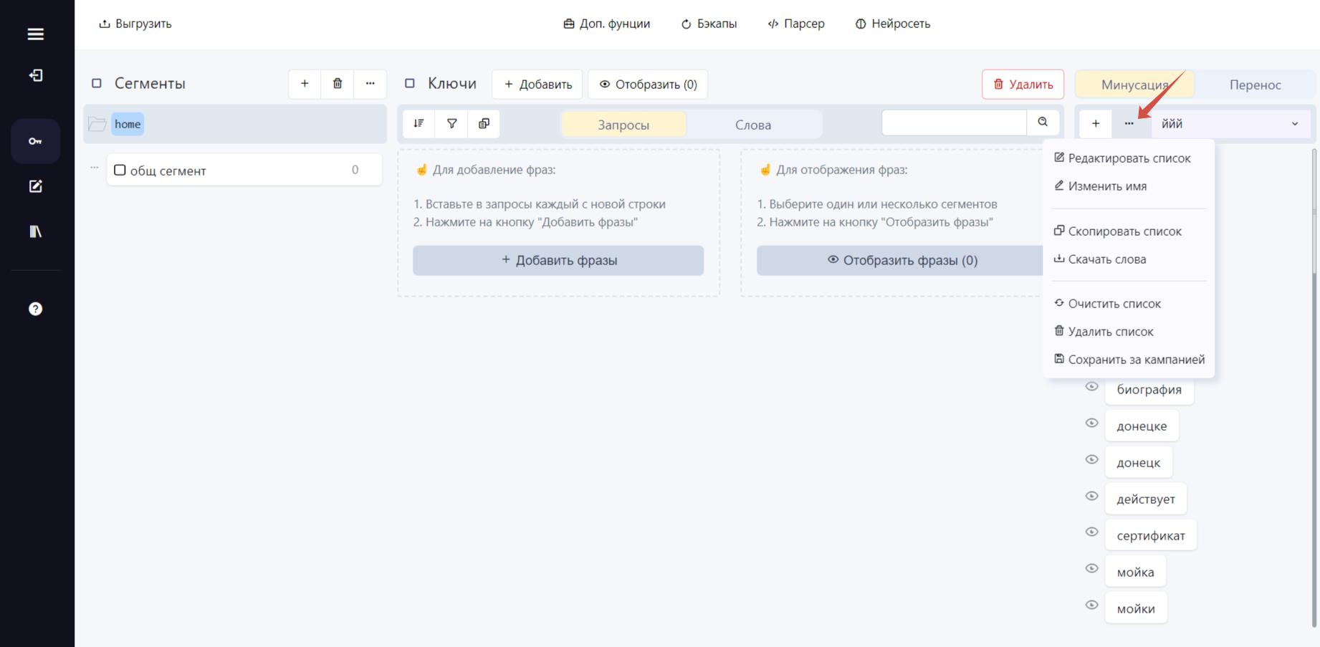Image resolution: width=1320 pixels, height=647 pixels.
Task: Toggle visibility eye for донецке
Action: 1091,423
